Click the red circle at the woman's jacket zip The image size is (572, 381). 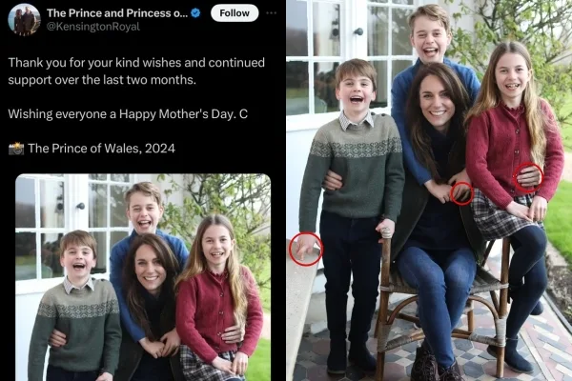(x=460, y=193)
